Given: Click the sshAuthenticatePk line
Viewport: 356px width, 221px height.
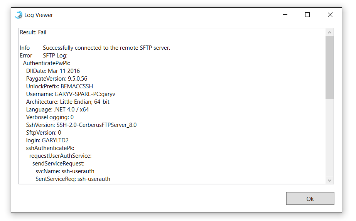Looking at the screenshot, I should pos(50,148).
